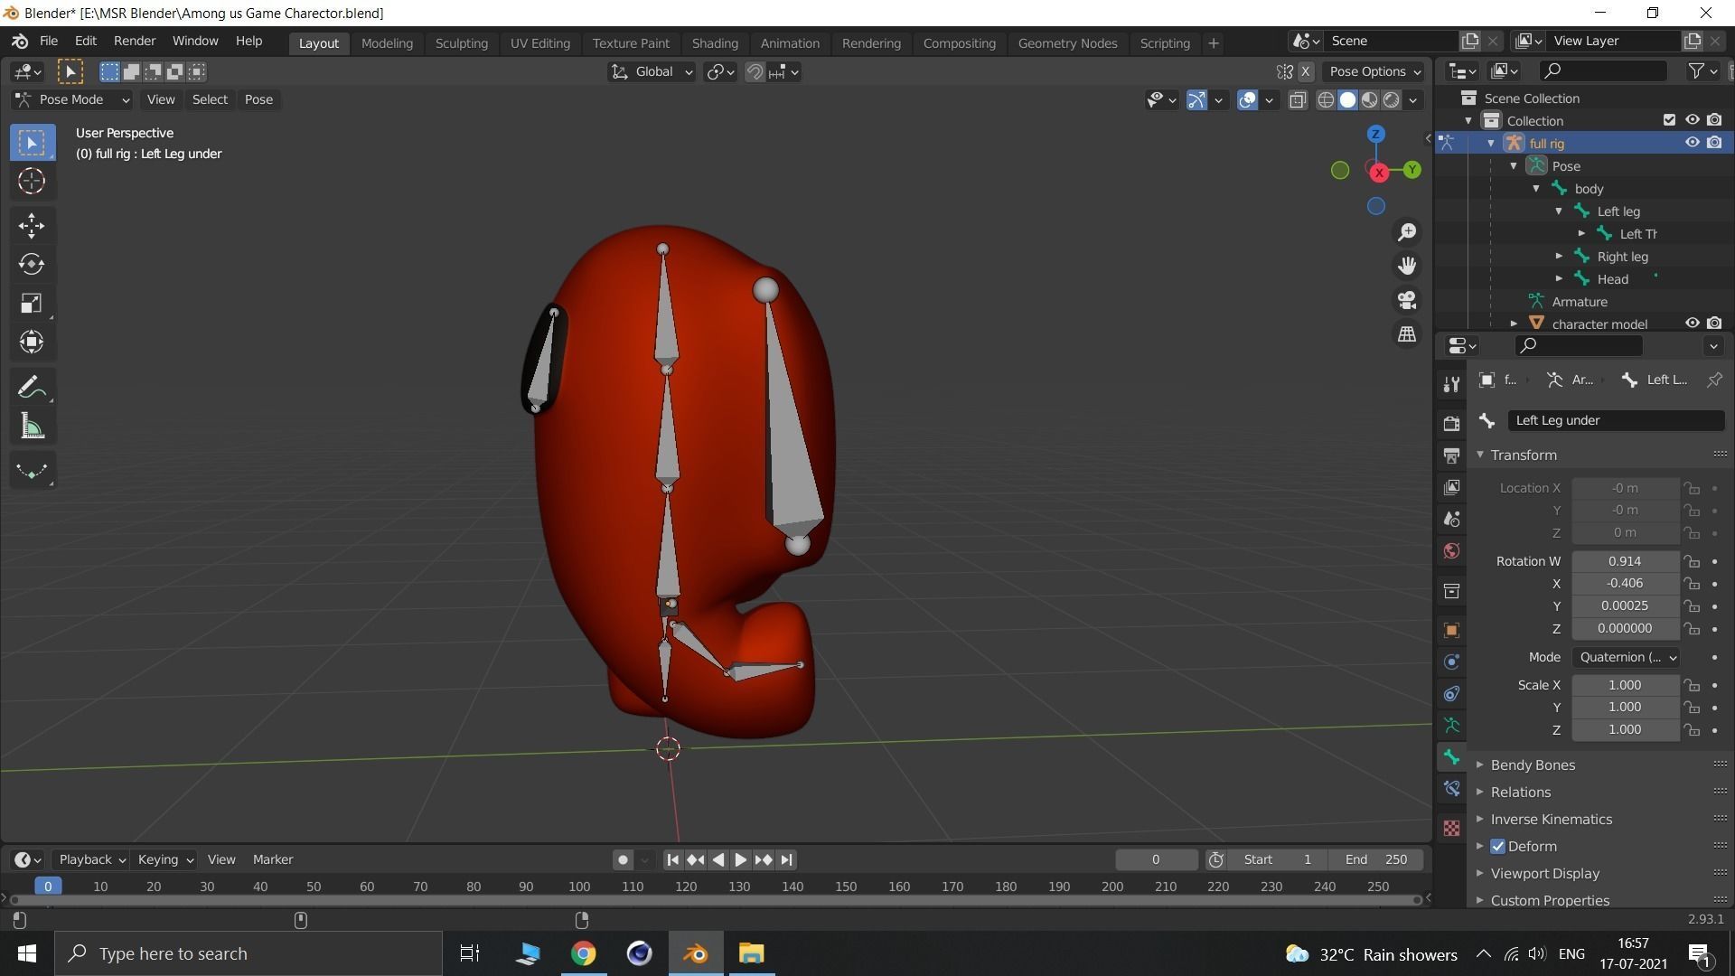Toggle Collection exclude checkbox

point(1669,120)
